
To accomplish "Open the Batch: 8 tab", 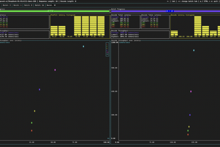I will (28, 5).
